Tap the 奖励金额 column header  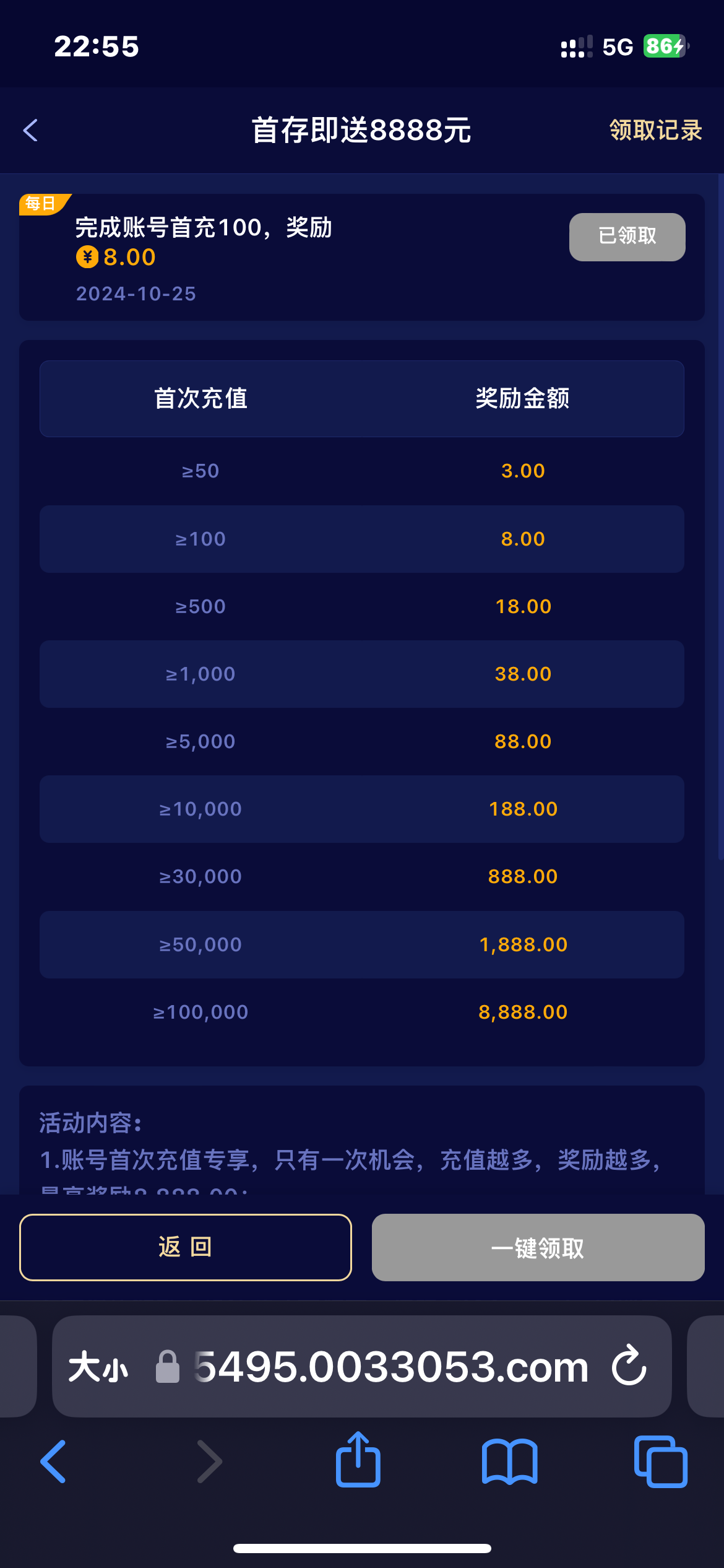pyautogui.click(x=522, y=398)
